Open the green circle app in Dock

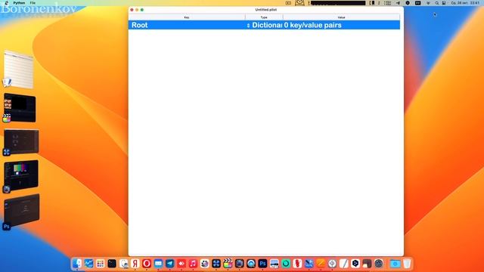tap(286, 264)
